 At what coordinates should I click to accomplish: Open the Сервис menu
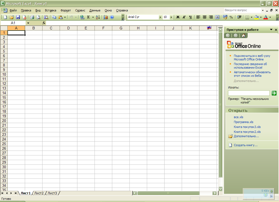pos(80,10)
